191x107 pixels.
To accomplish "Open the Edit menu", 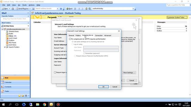I will 9,5.
